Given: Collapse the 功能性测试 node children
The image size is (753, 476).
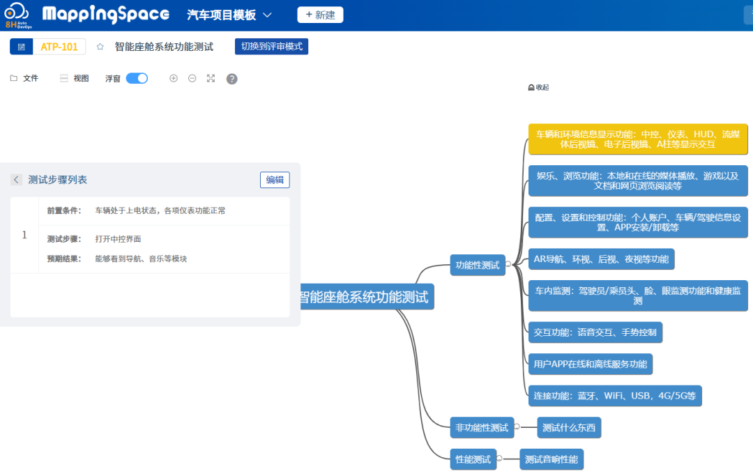Looking at the screenshot, I should 508,265.
